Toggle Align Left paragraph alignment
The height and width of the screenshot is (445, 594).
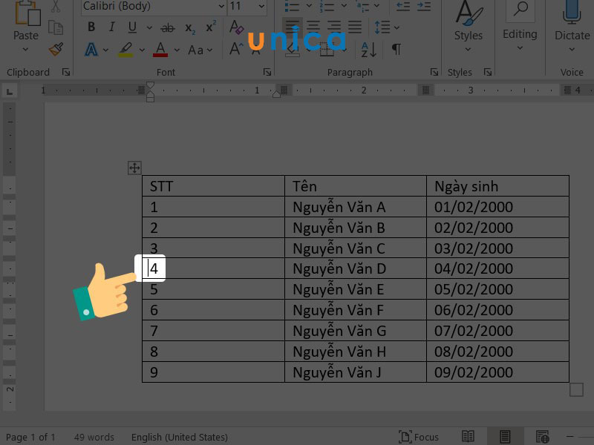coord(292,27)
